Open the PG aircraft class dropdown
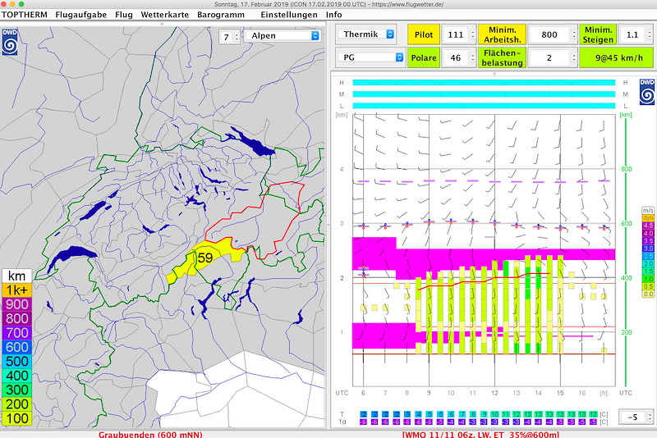657x438 pixels. (x=370, y=57)
